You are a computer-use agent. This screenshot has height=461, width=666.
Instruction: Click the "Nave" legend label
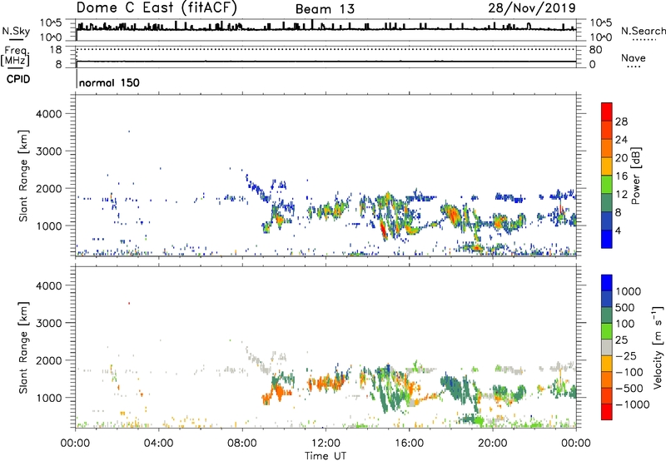[x=634, y=57]
